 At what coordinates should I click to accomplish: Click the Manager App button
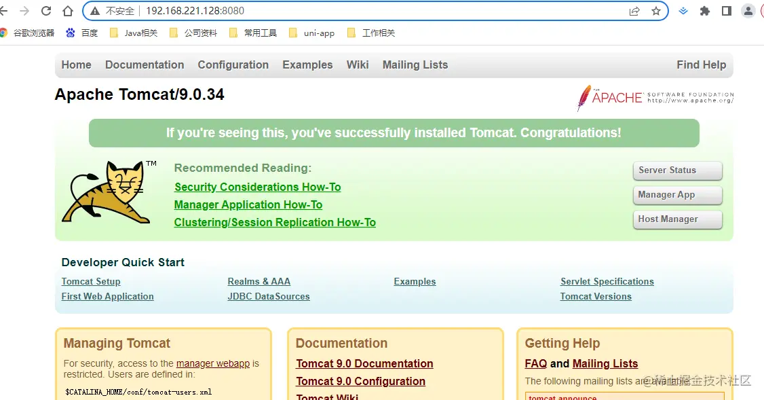677,195
